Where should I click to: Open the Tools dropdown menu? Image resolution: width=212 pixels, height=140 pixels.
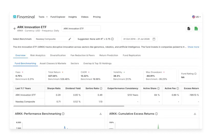pyautogui.click(x=43, y=17)
